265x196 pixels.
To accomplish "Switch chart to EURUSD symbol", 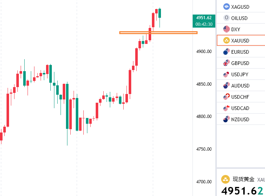I will click(240, 52).
